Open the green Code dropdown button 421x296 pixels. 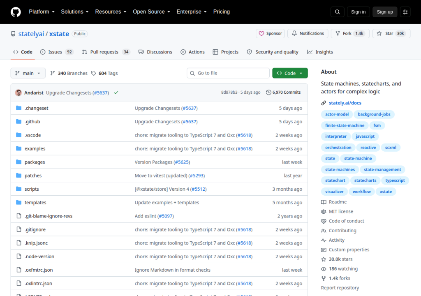tap(290, 73)
